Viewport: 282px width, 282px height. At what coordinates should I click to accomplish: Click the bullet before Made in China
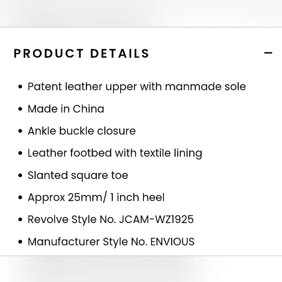pyautogui.click(x=20, y=109)
